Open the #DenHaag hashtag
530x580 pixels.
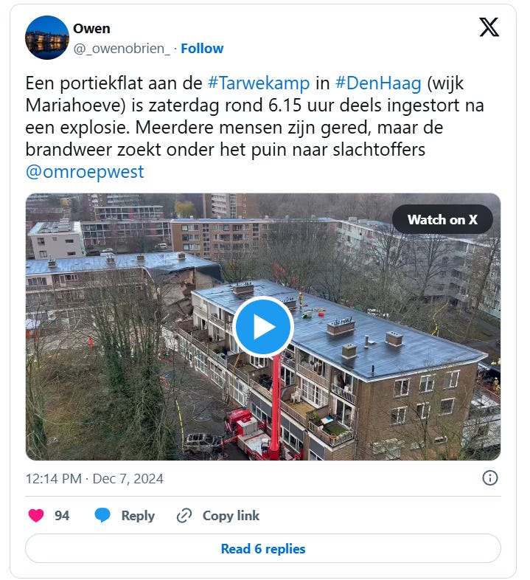coord(378,83)
